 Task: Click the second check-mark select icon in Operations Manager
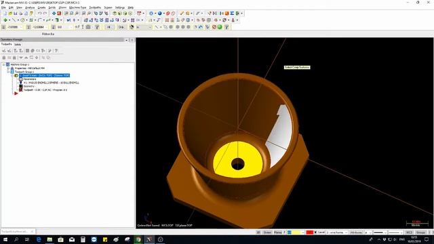click(x=9, y=51)
